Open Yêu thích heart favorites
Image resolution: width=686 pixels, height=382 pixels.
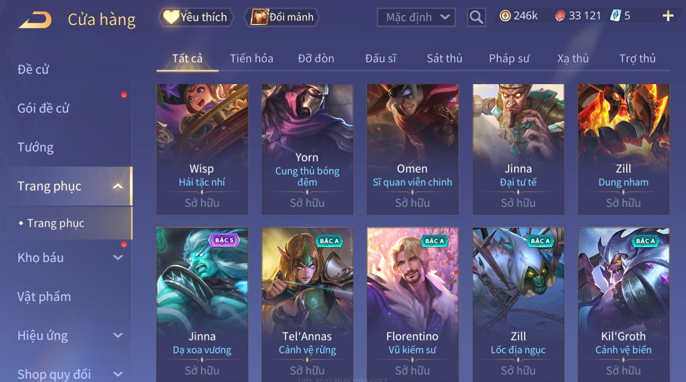(196, 17)
